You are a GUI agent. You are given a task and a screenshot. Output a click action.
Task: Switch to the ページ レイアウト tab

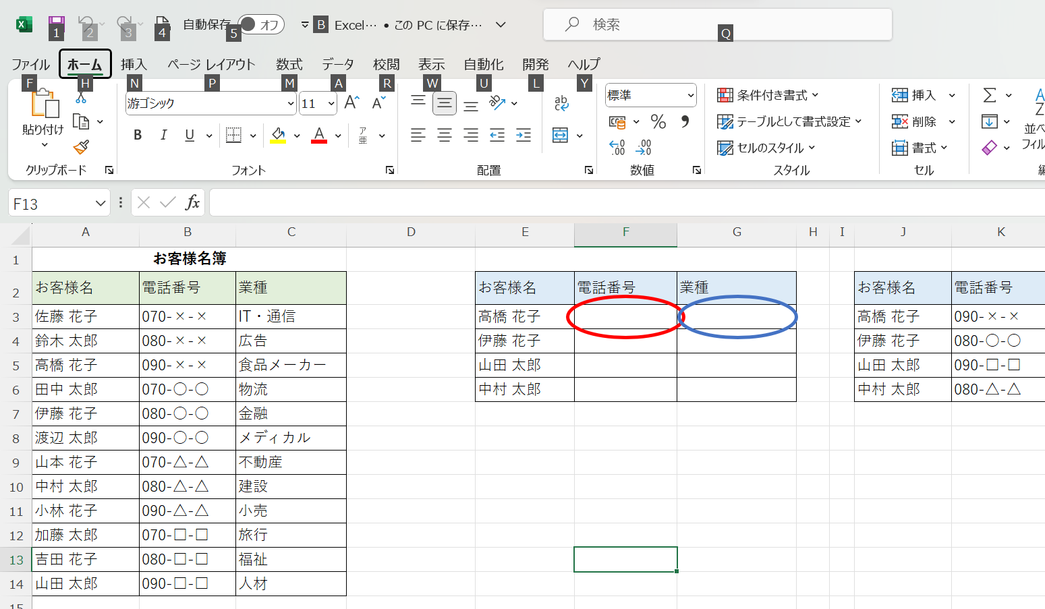click(x=211, y=64)
